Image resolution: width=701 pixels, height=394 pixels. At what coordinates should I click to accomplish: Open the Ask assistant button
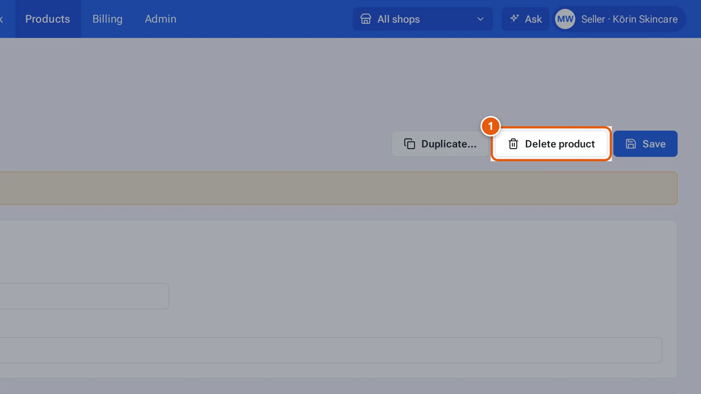pos(525,19)
